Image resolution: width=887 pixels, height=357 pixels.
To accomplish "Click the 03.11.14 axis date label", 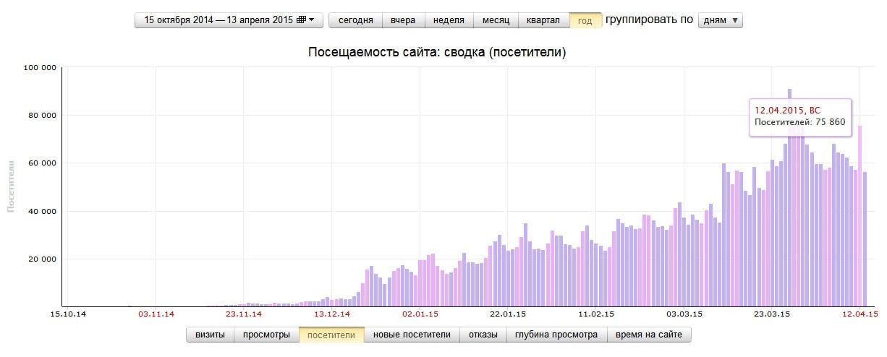I will pyautogui.click(x=156, y=314).
